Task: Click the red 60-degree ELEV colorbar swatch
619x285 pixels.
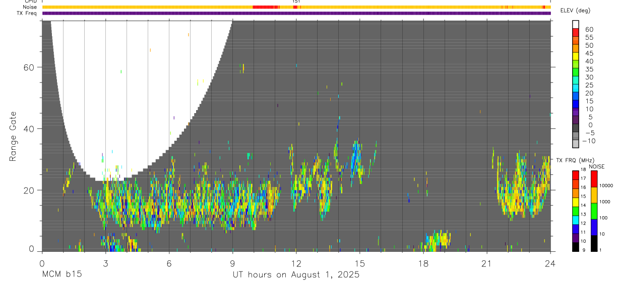Action: pyautogui.click(x=576, y=32)
